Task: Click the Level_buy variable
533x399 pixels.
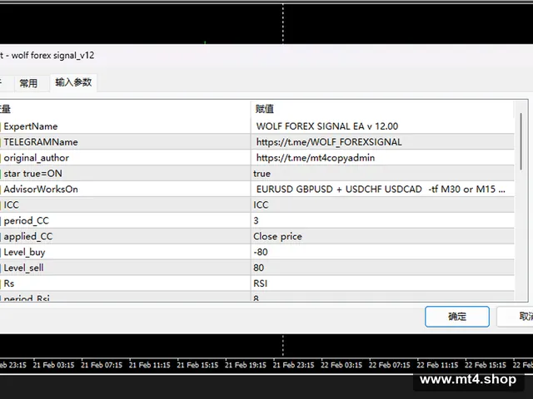Action: (x=24, y=252)
